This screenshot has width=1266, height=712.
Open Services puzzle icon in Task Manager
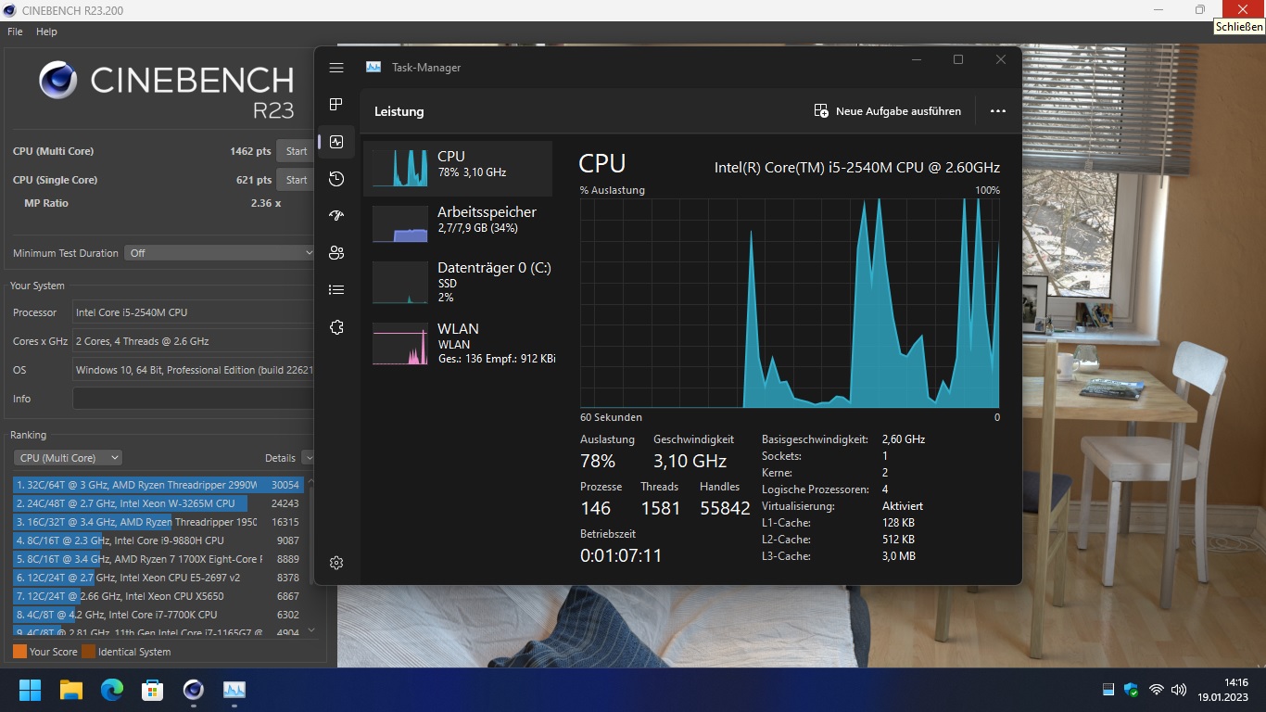point(336,327)
